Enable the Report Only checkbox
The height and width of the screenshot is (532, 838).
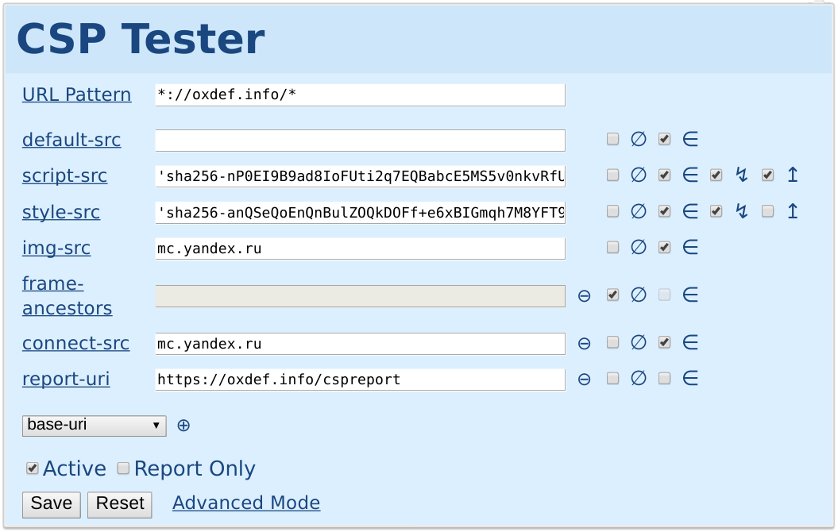pyautogui.click(x=123, y=468)
